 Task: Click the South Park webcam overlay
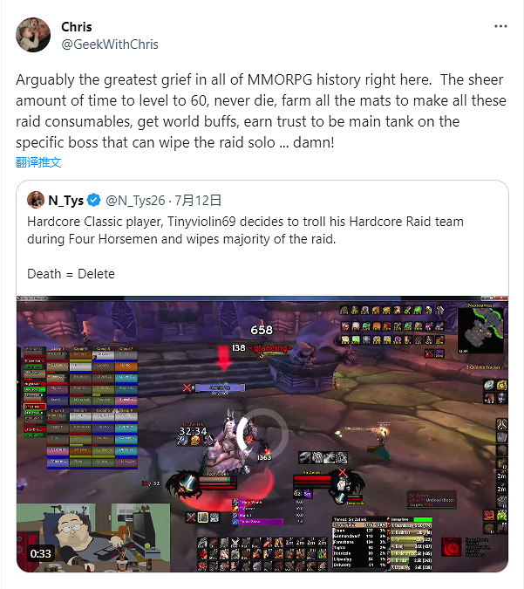[93, 538]
